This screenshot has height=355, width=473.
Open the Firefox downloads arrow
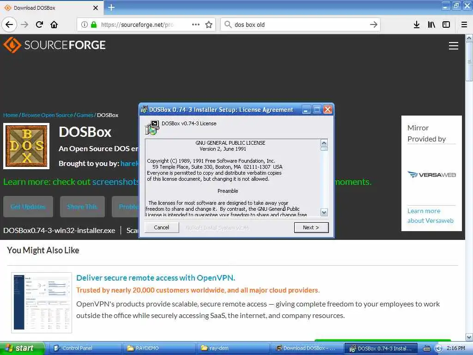417,24
